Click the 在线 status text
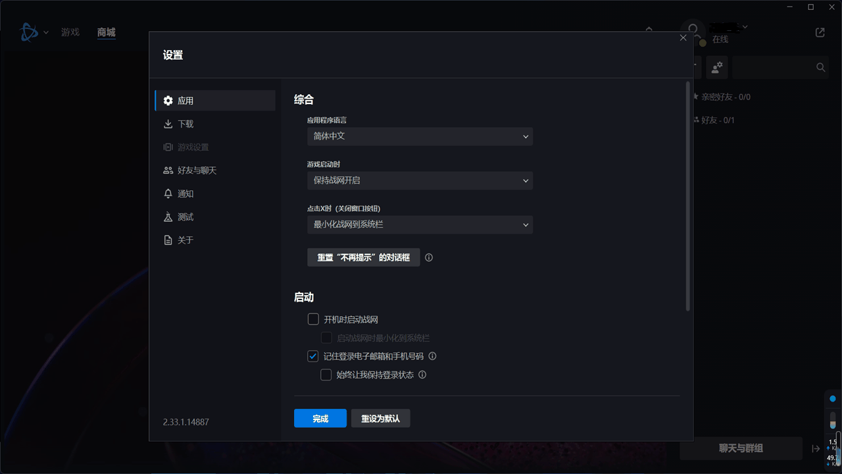 click(720, 39)
